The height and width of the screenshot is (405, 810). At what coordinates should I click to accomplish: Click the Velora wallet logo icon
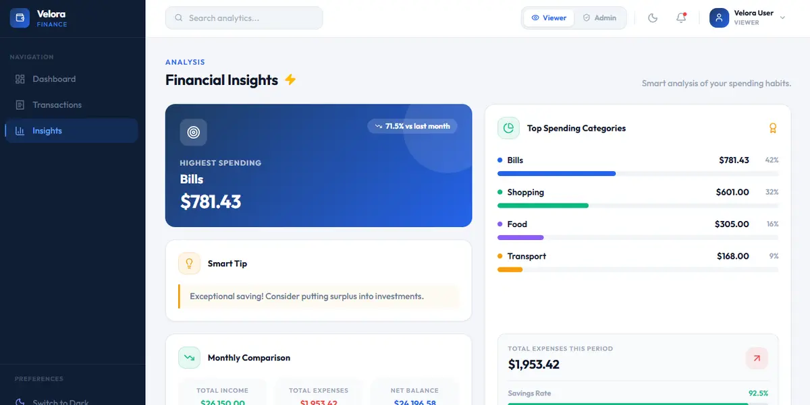[20, 18]
